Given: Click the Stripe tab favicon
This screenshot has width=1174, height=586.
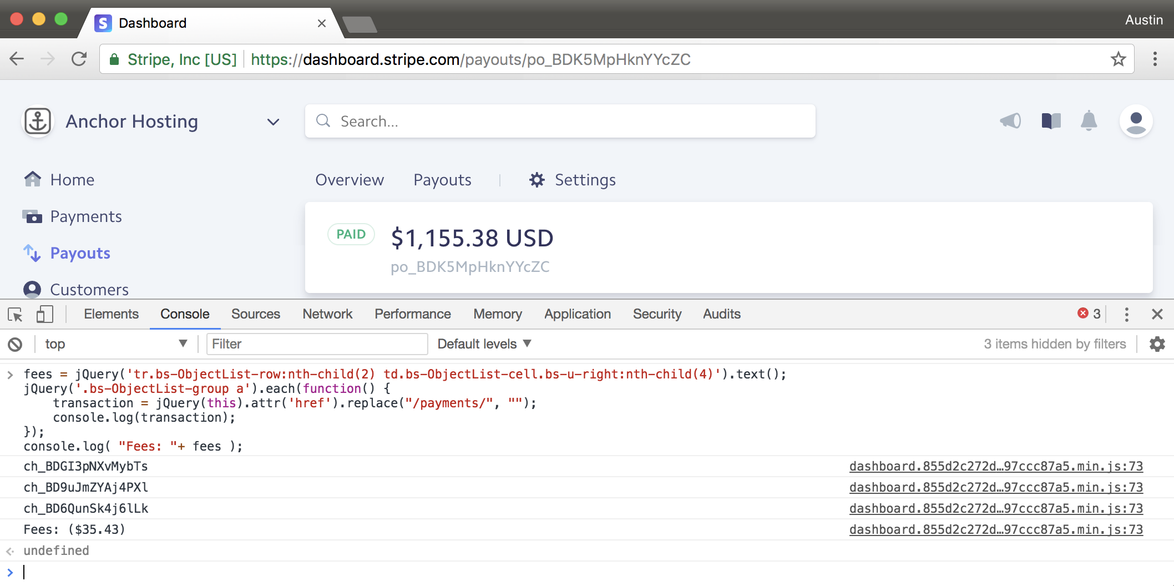Looking at the screenshot, I should click(x=103, y=23).
